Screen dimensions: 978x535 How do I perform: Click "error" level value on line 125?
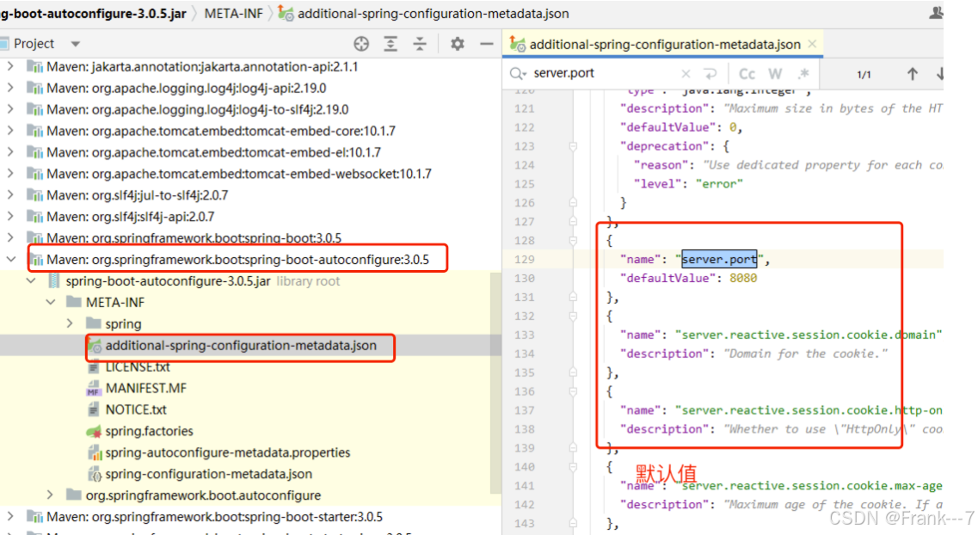pos(720,184)
